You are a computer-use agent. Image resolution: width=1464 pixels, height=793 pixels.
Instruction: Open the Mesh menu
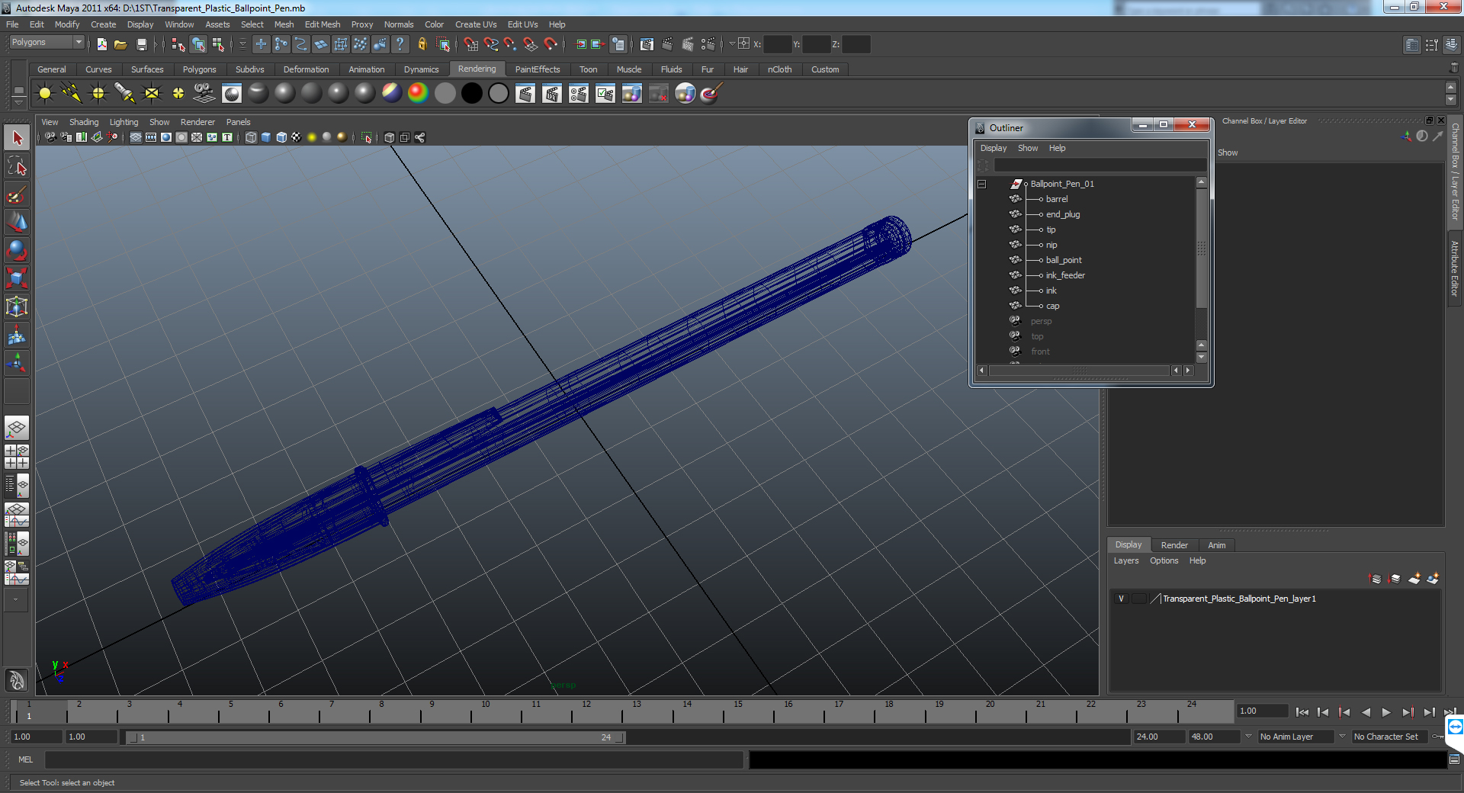[284, 24]
